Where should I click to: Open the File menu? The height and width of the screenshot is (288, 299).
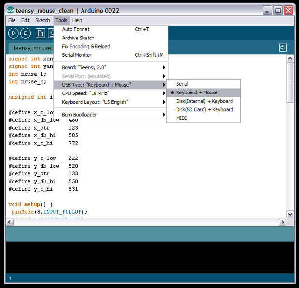pos(12,20)
